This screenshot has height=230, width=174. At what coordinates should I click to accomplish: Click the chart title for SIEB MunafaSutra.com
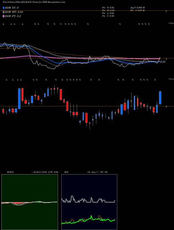pos(34,2)
